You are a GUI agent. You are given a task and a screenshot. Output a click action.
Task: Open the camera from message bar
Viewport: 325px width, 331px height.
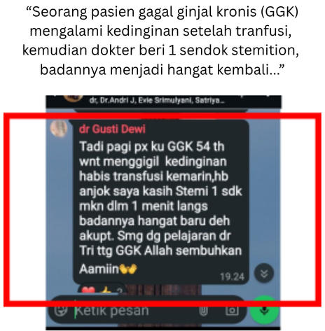(232, 311)
